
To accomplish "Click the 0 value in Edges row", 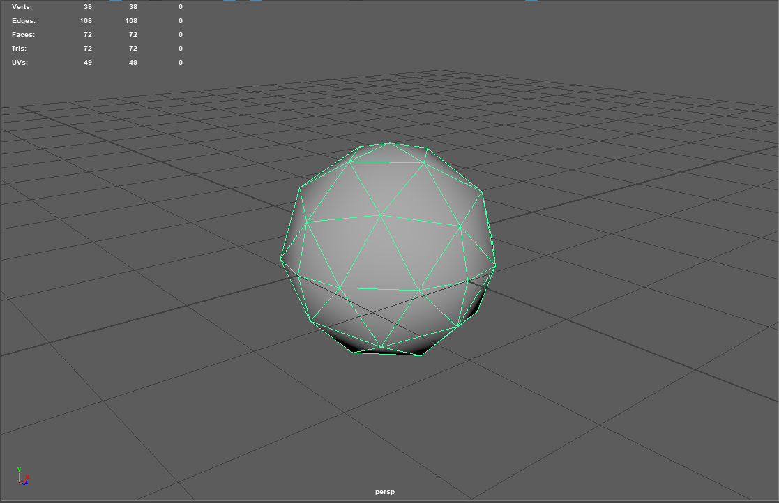I will point(181,21).
